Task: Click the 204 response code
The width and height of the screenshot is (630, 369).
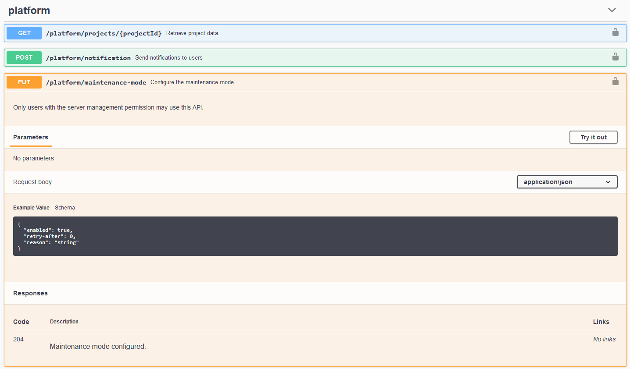Action: 18,339
